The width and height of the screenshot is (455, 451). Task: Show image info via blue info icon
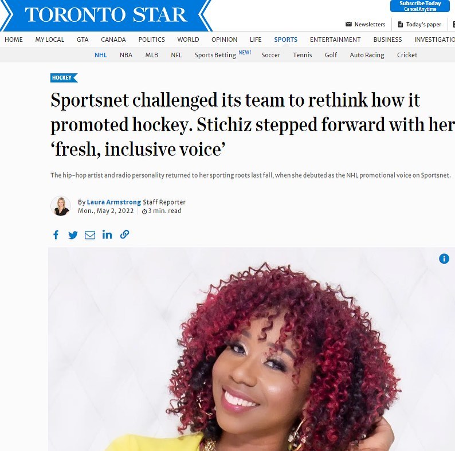[444, 258]
